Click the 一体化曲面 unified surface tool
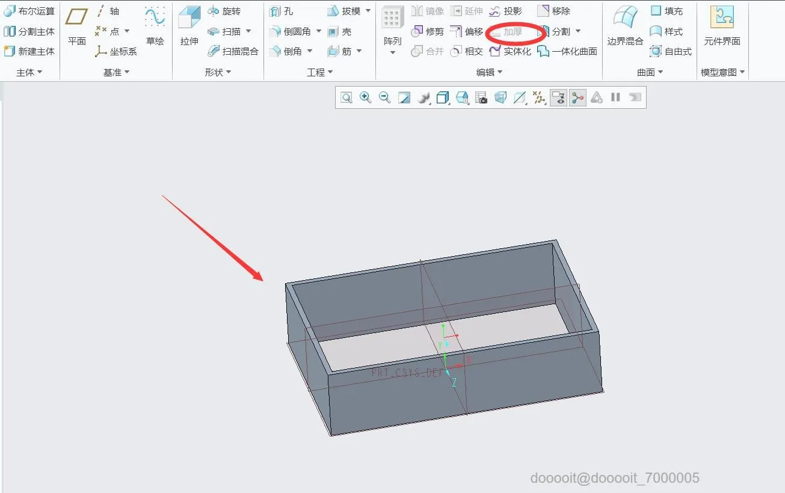785x493 pixels. [x=567, y=51]
